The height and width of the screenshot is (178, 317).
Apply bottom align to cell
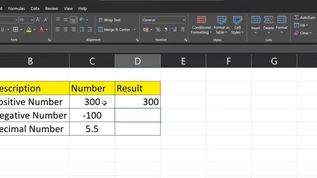pyautogui.click(x=73, y=20)
